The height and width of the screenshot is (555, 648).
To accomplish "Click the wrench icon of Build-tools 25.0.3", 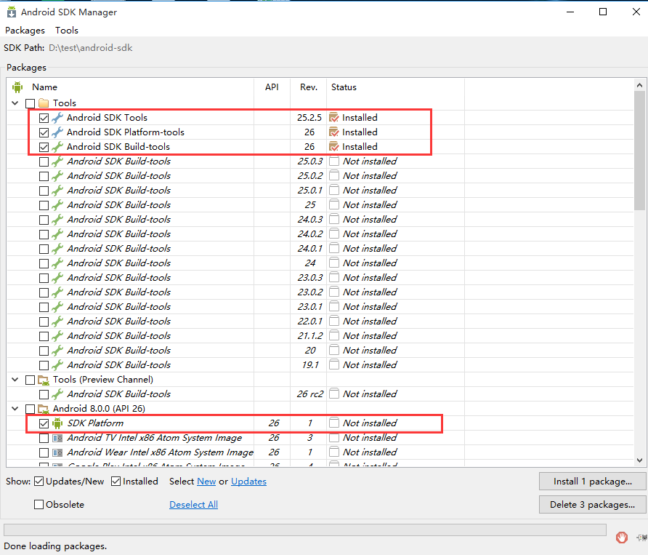I will (57, 161).
